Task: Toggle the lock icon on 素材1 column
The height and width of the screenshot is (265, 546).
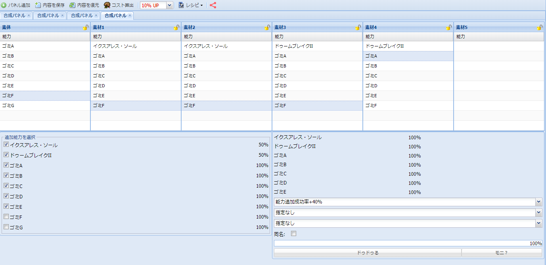Action: click(x=176, y=27)
